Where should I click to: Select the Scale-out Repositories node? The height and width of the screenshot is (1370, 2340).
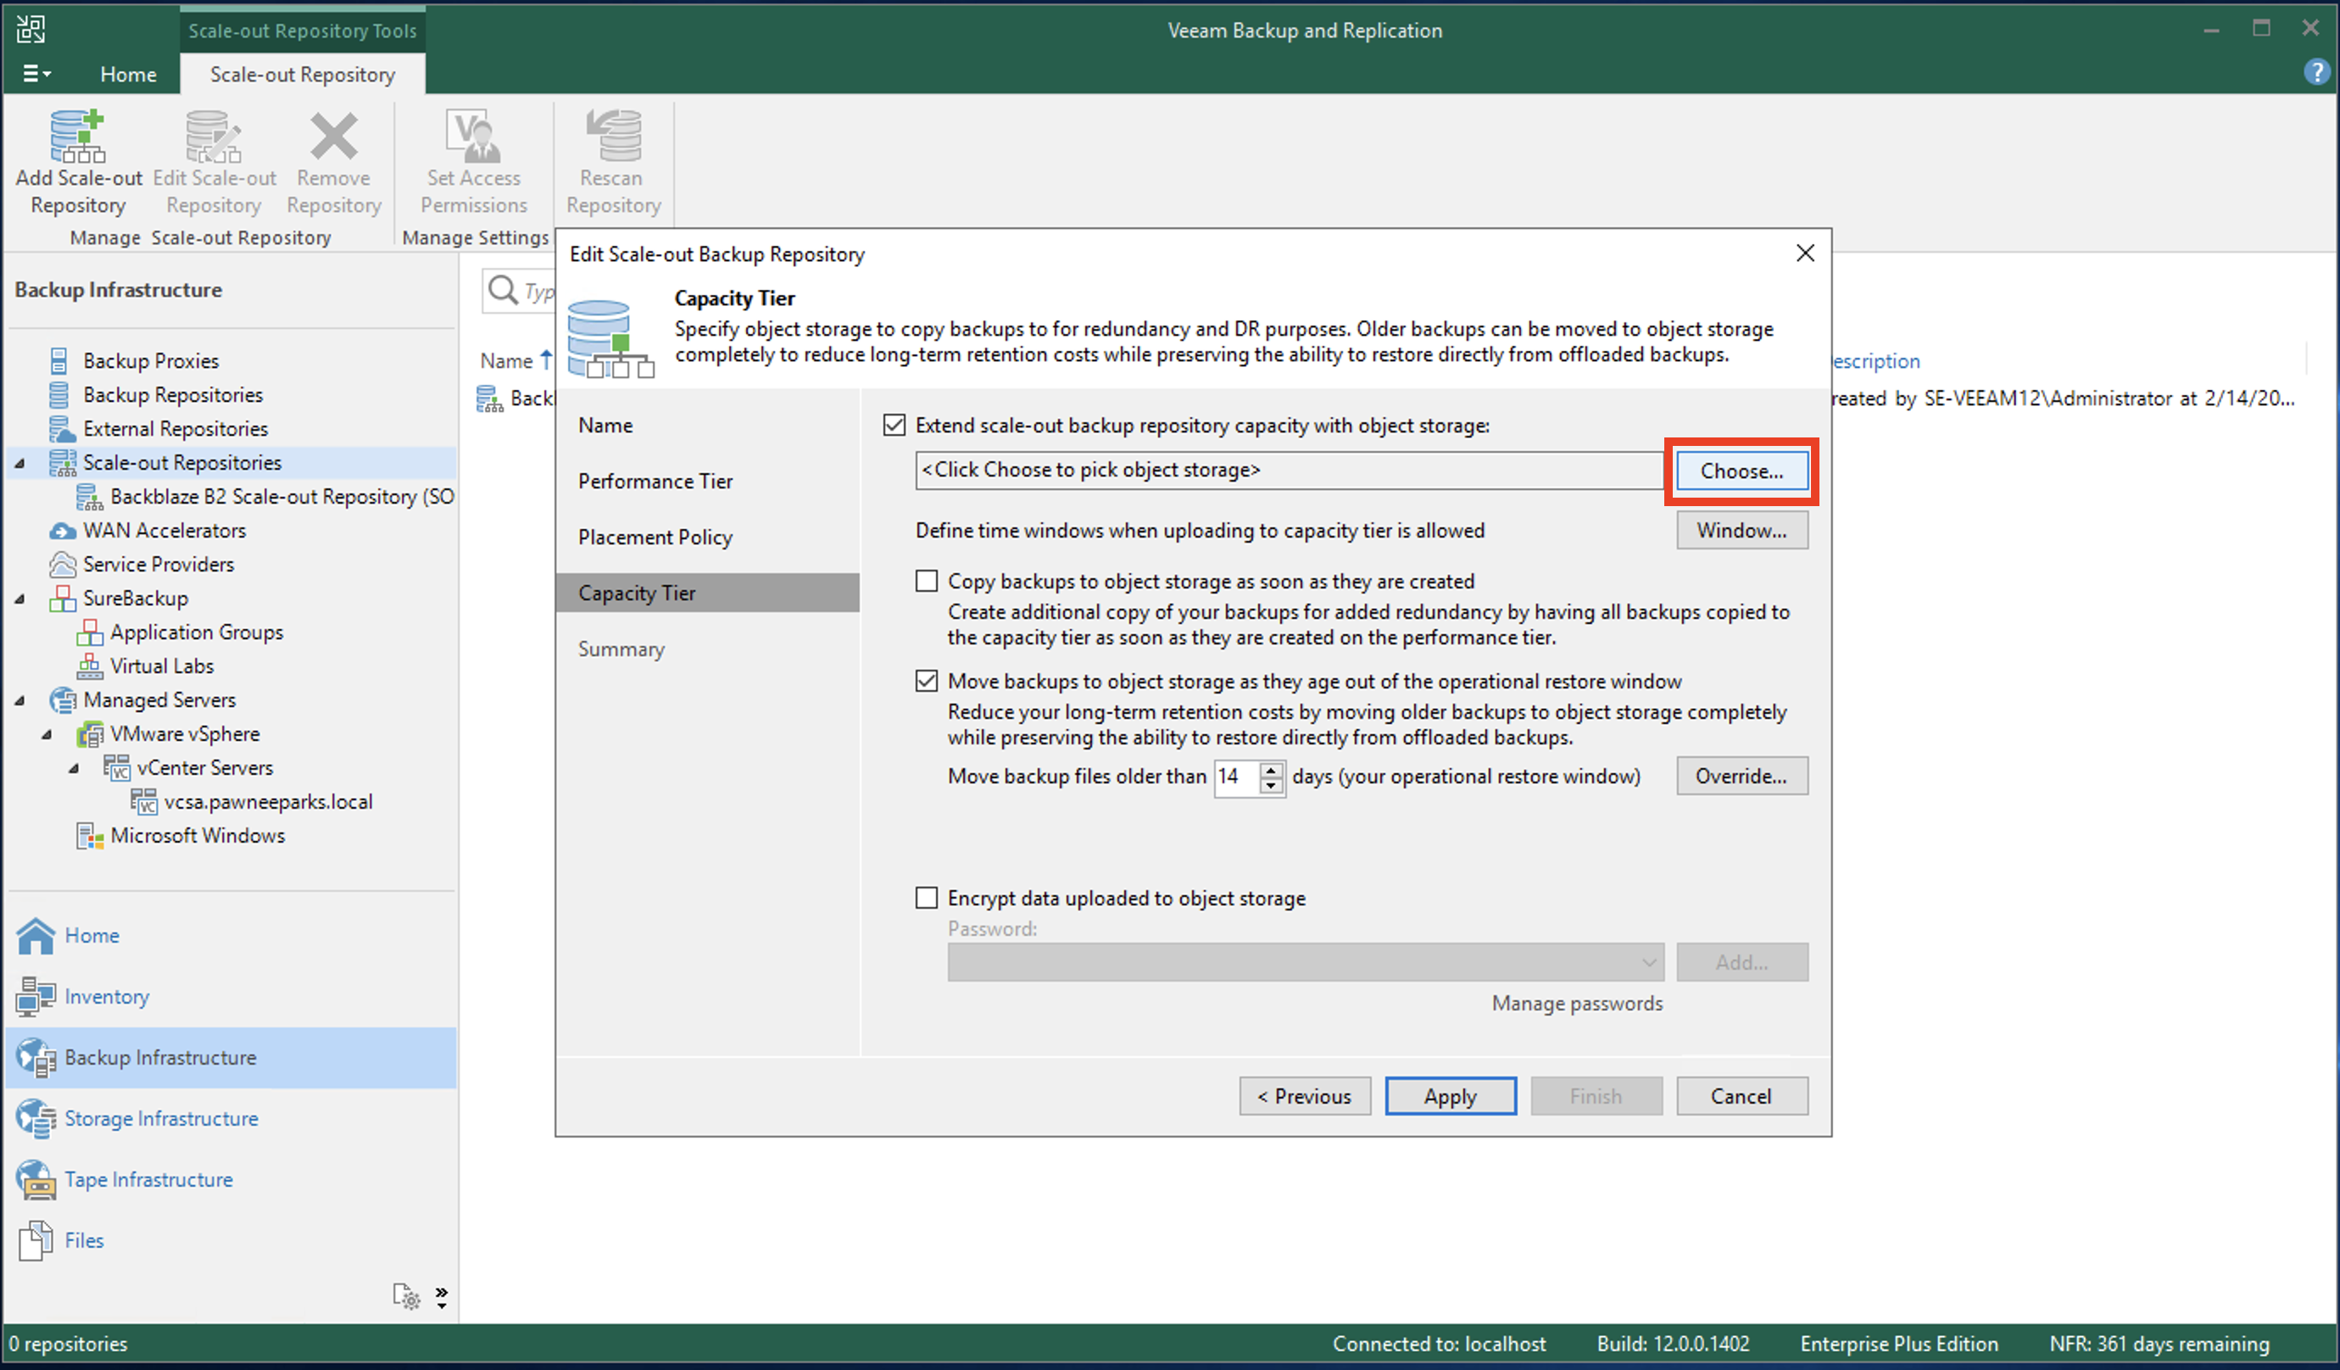click(182, 463)
